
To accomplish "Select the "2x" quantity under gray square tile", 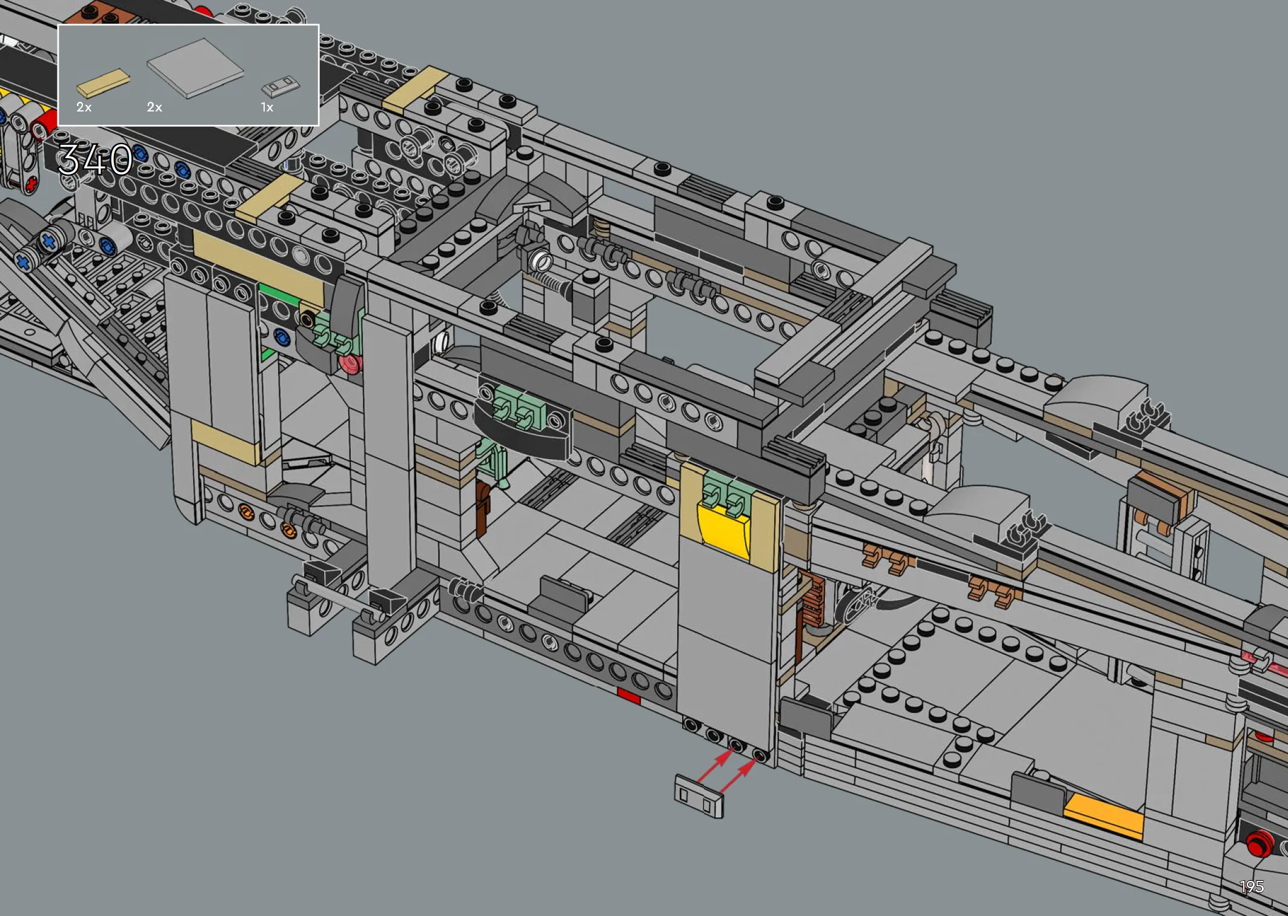I will [154, 107].
